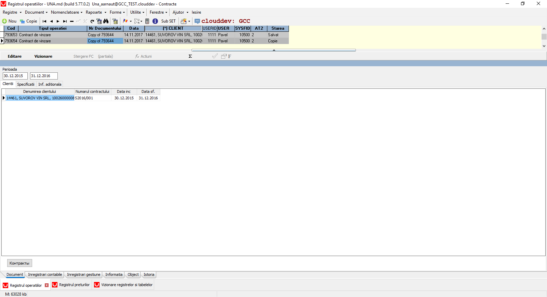547x297 pixels.
Task: Switch to the Specificatii tab
Action: [26, 84]
